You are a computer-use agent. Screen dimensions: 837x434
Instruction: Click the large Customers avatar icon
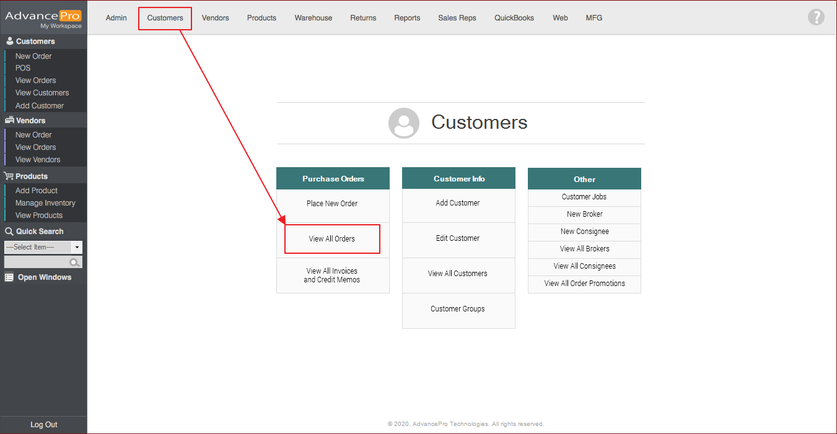click(404, 123)
